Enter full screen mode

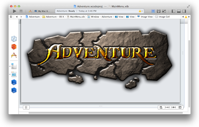pyautogui.click(x=188, y=6)
